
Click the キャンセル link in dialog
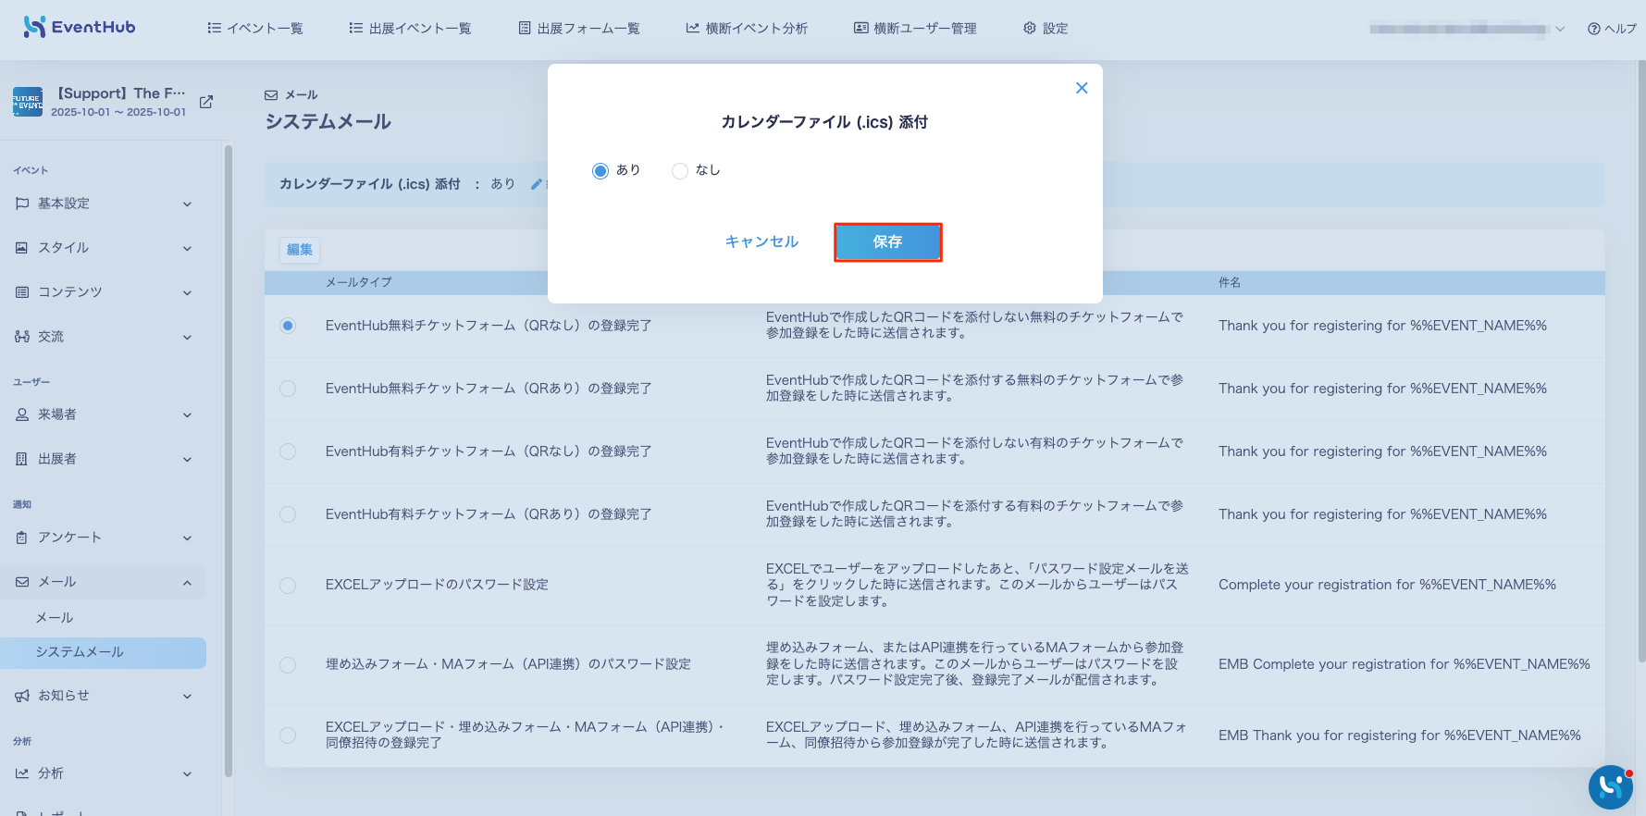tap(761, 241)
